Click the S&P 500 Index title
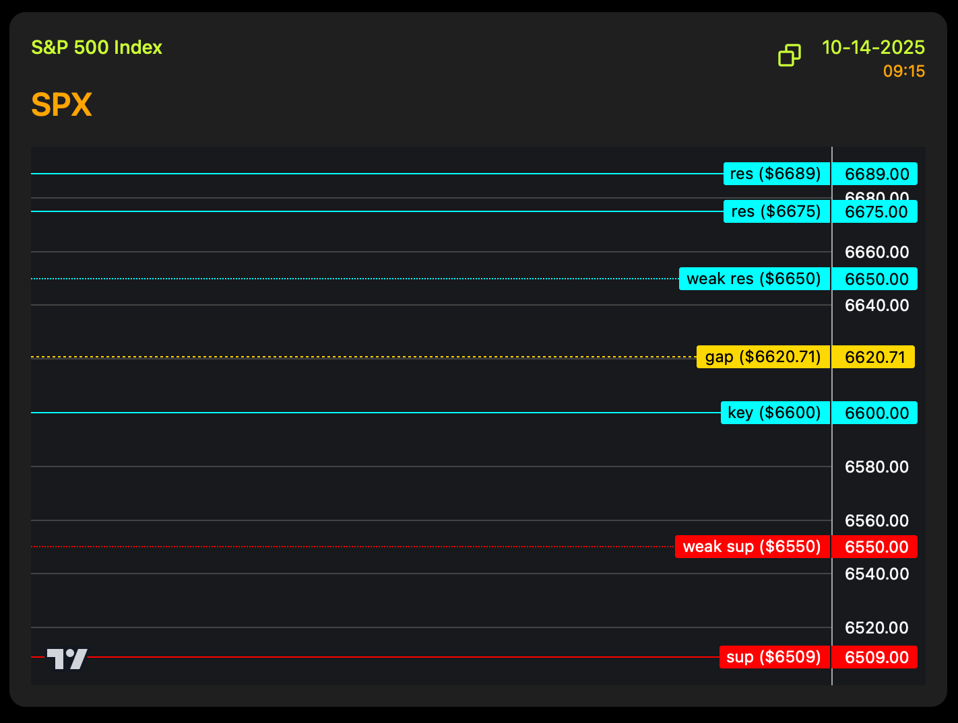Image resolution: width=958 pixels, height=723 pixels. coord(97,48)
